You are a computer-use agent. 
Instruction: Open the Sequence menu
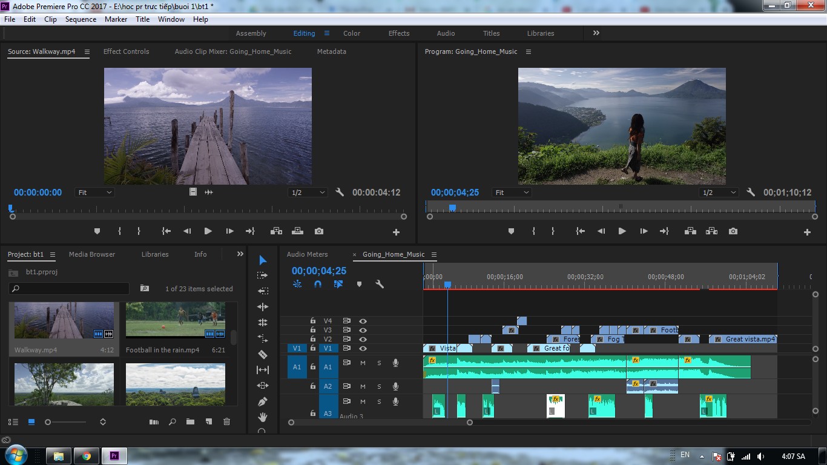click(x=81, y=19)
